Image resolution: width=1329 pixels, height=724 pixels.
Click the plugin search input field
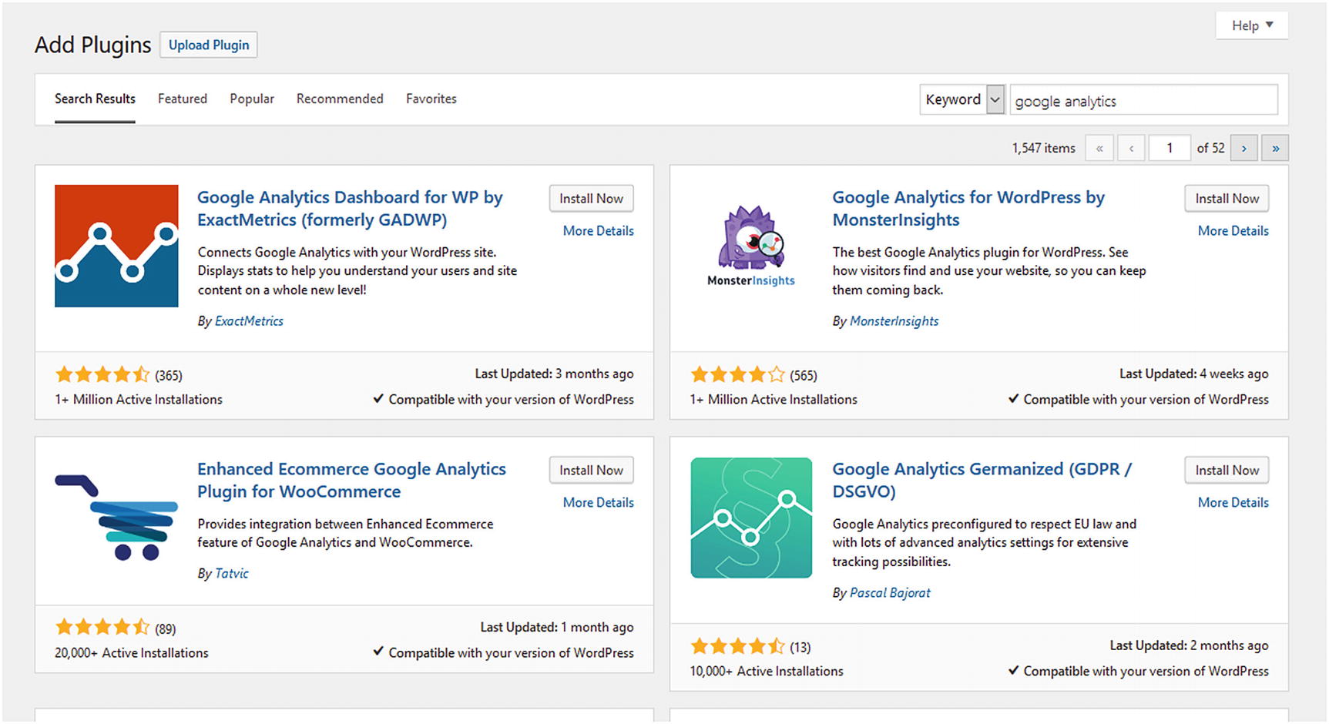coord(1143,100)
